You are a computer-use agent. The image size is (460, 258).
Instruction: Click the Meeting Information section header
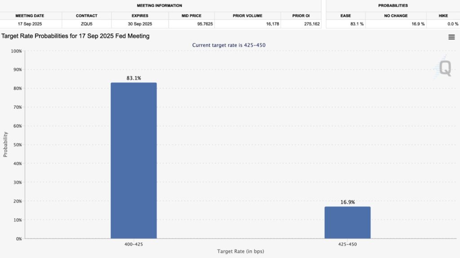[159, 6]
